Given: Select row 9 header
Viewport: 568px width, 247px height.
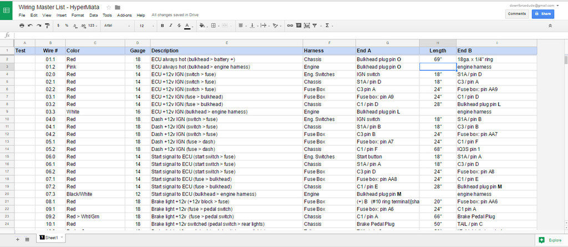Looking at the screenshot, I should 7,112.
